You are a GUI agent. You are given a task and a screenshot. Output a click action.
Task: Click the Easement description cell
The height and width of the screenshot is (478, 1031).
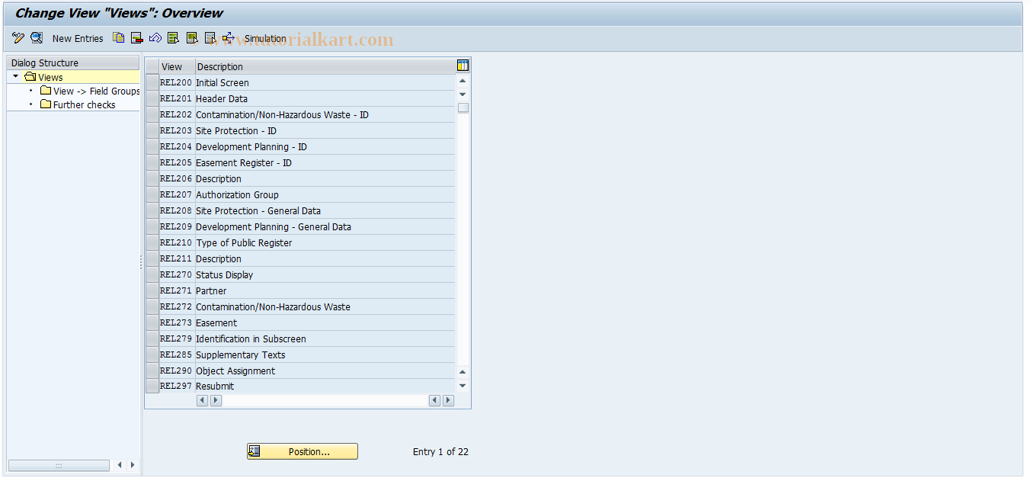coord(325,322)
